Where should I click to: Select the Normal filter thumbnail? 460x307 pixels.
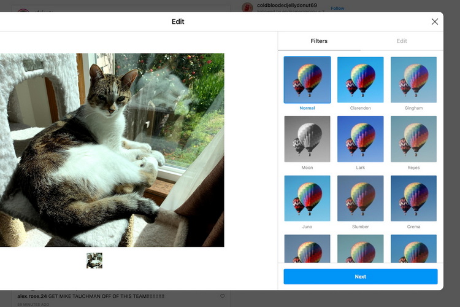(307, 80)
